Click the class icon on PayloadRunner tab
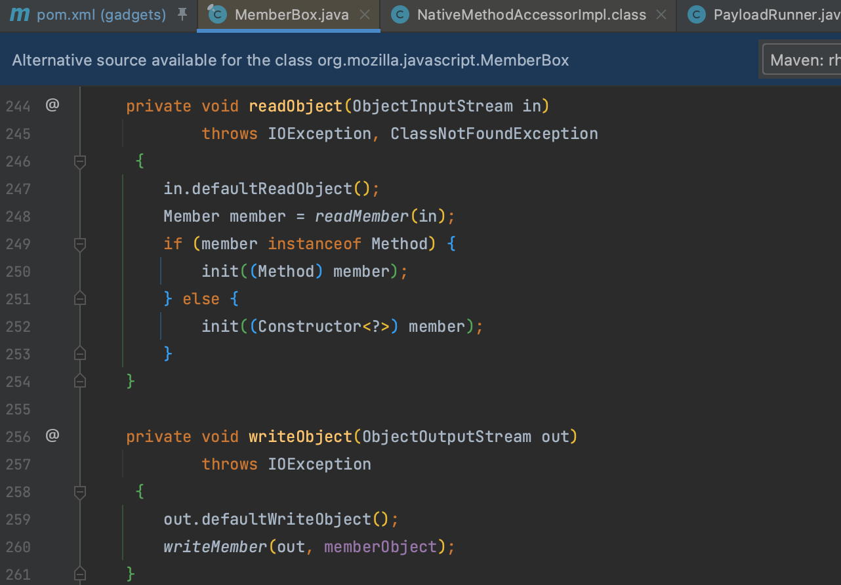This screenshot has height=585, width=841. pyautogui.click(x=696, y=14)
